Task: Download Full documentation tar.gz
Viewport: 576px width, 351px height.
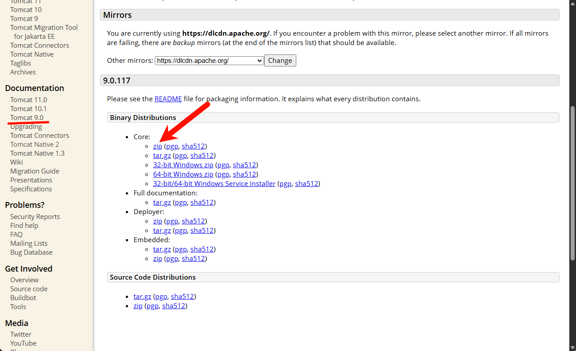Action: pos(162,202)
